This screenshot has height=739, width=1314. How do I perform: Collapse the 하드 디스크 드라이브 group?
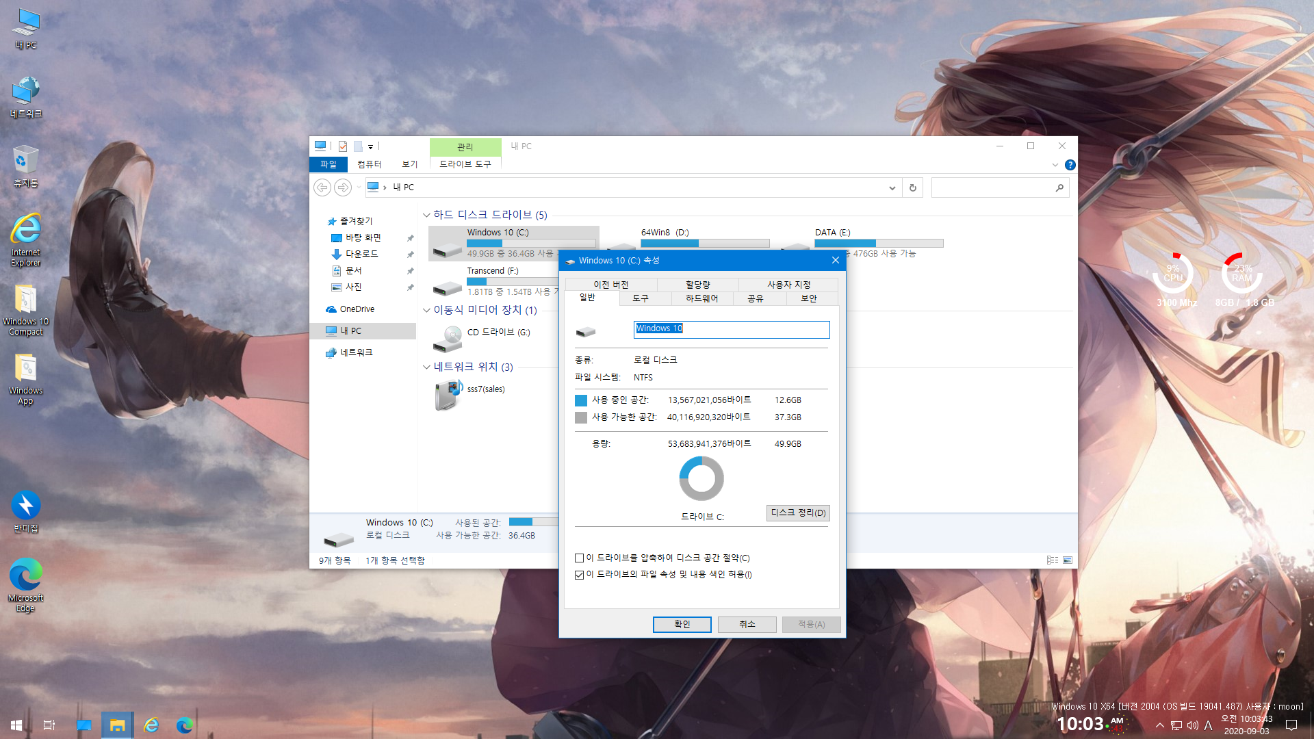[x=427, y=216]
